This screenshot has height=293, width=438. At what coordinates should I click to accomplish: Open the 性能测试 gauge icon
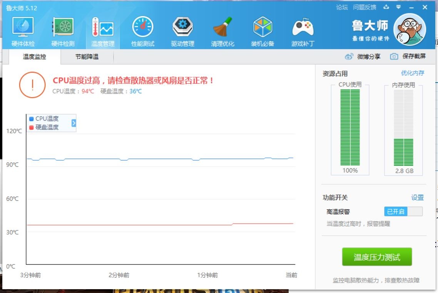(x=143, y=27)
